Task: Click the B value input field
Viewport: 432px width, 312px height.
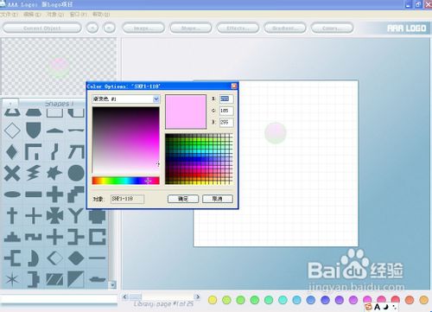Action: tap(226, 122)
